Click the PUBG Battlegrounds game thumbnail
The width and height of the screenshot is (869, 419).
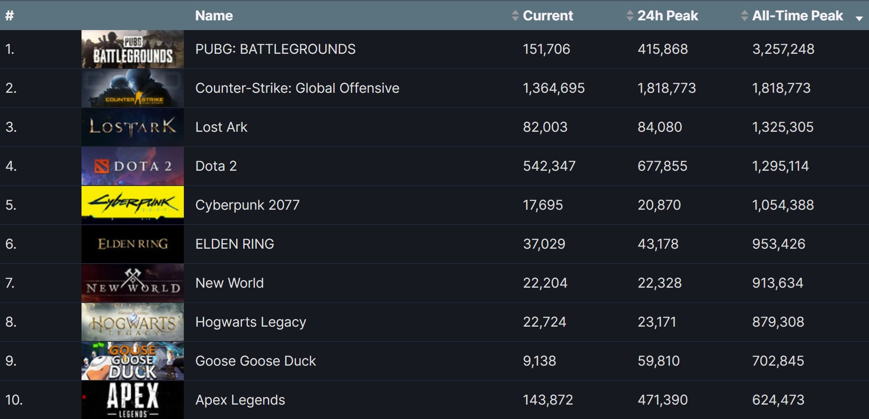[132, 49]
